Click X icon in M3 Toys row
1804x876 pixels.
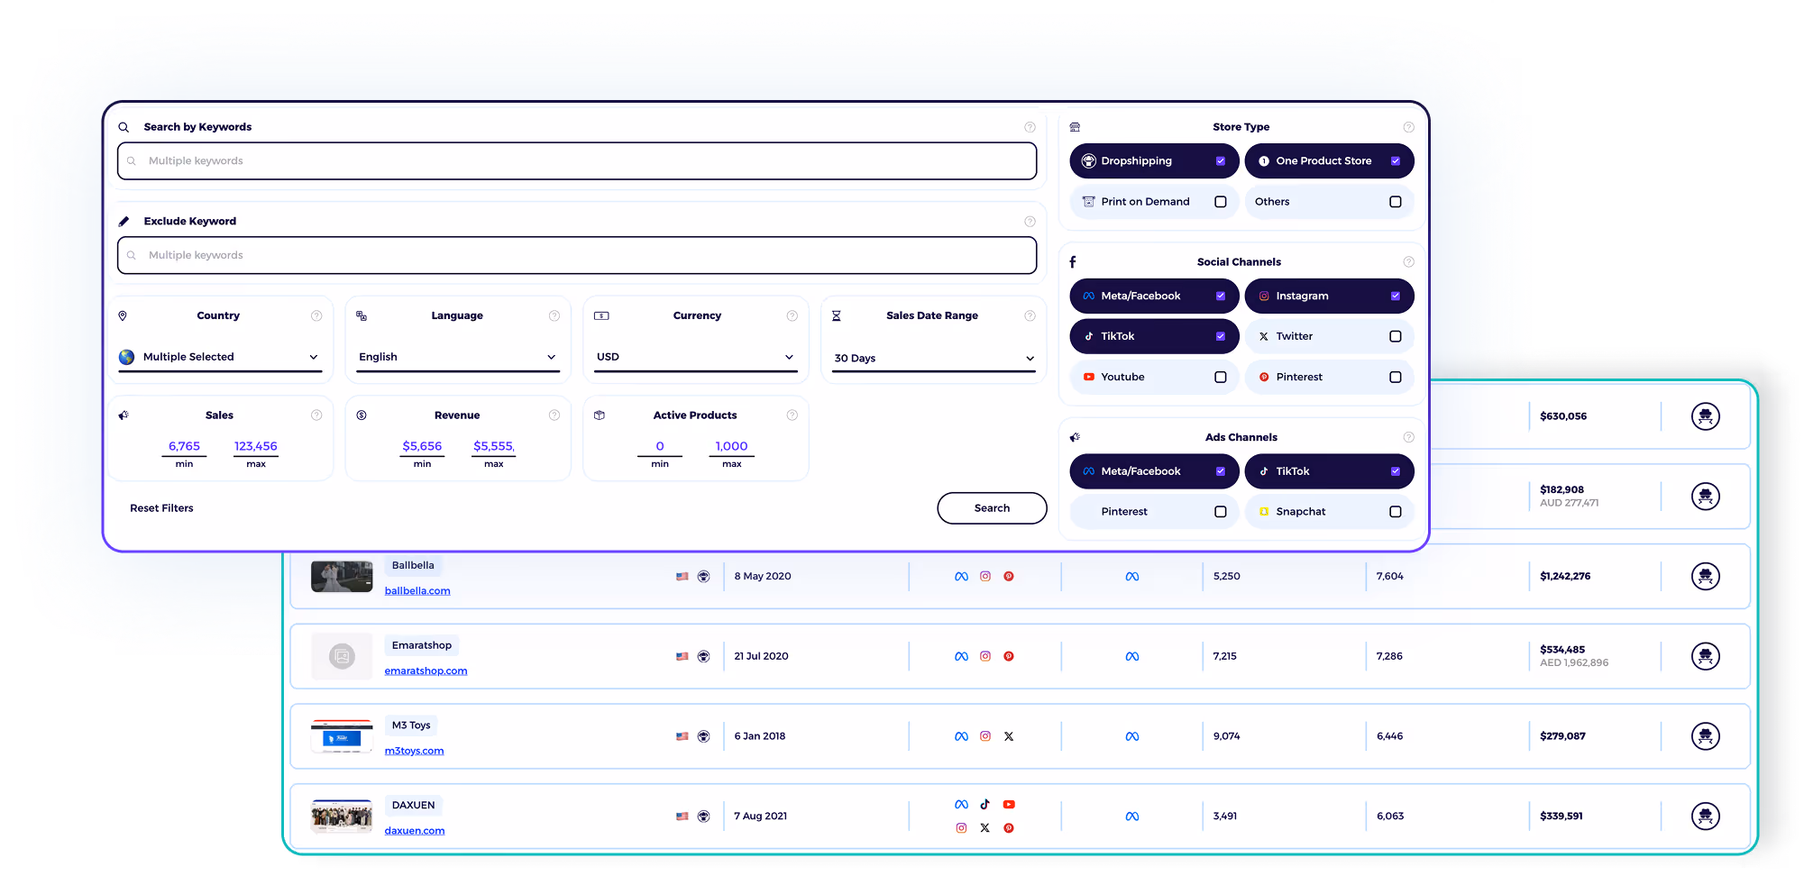1009,736
